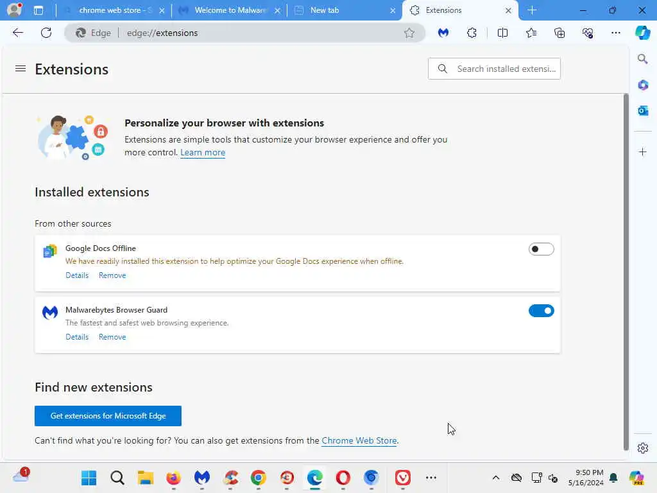Open Malwarebytes app from the taskbar

point(202,478)
